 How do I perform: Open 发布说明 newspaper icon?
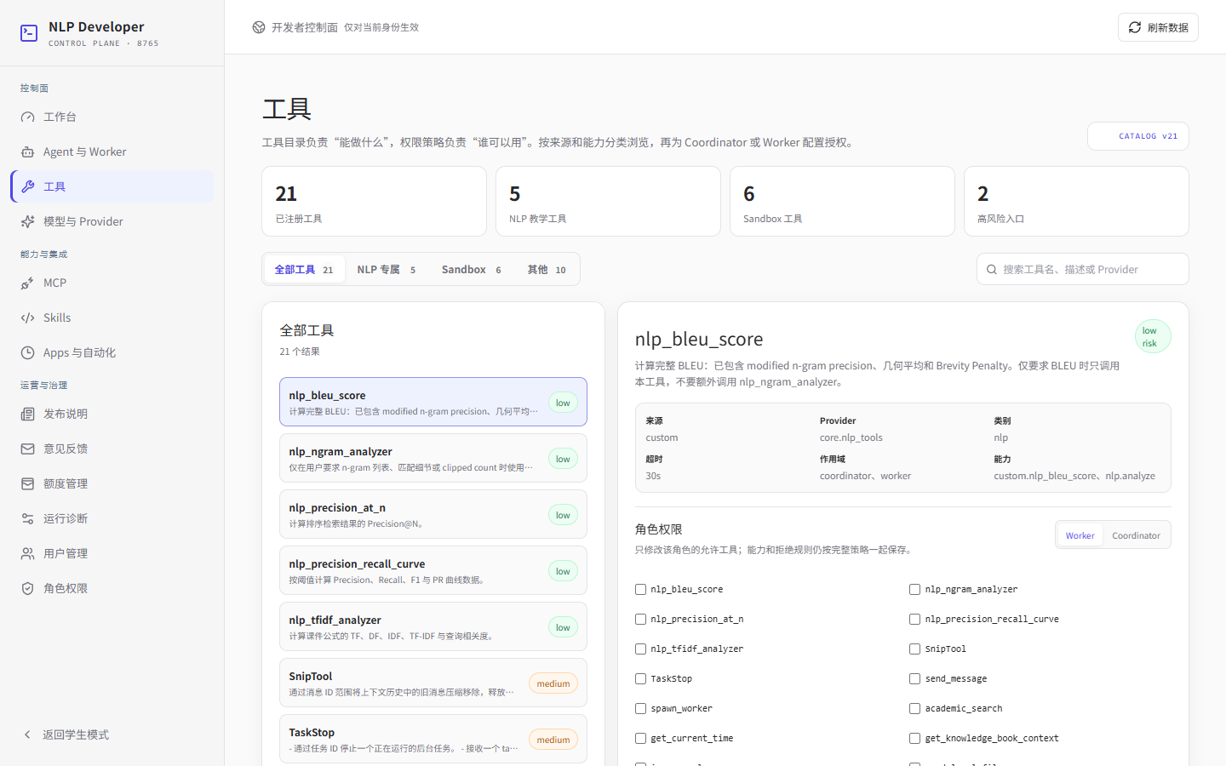(28, 414)
